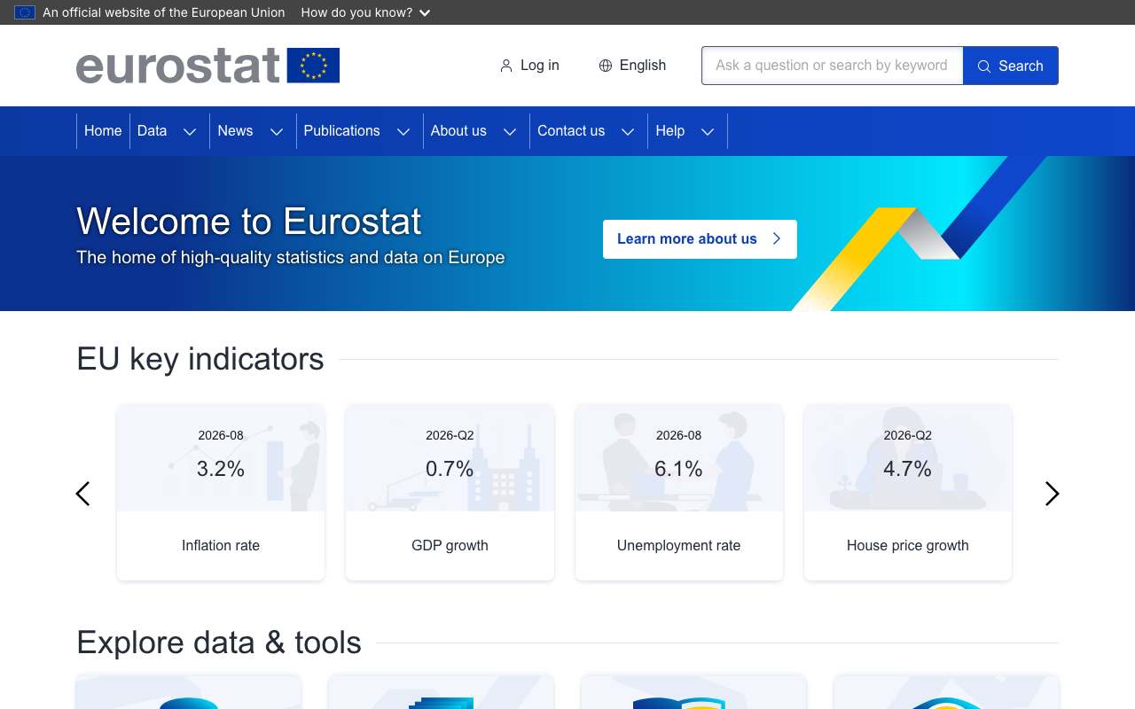Click the 4.7% house price value
The image size is (1135, 709).
(x=908, y=469)
